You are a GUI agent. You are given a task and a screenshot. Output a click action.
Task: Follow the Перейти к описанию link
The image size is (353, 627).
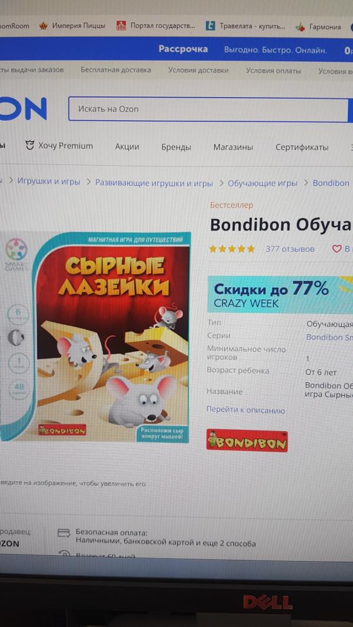pos(245,411)
